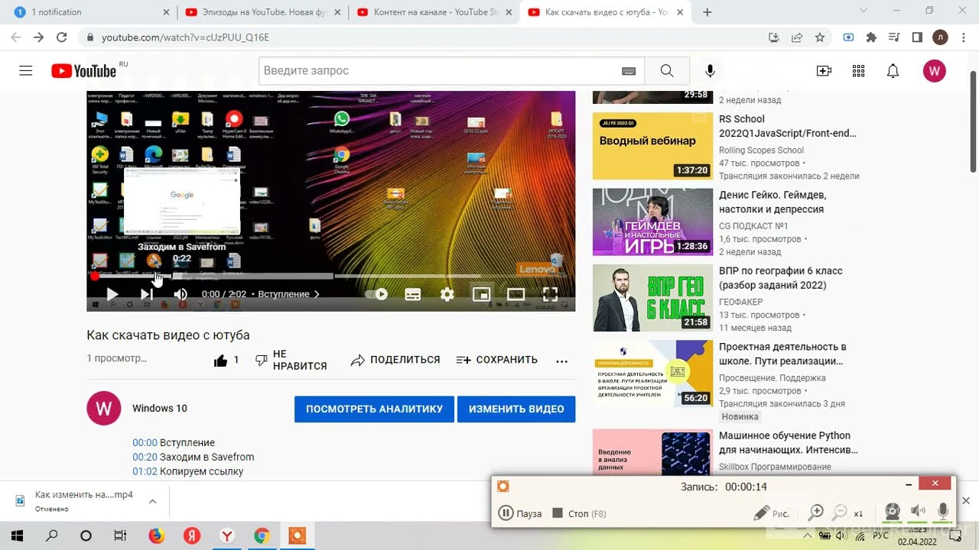Go to the YouTube home logo
The height and width of the screenshot is (550, 979).
coord(84,70)
